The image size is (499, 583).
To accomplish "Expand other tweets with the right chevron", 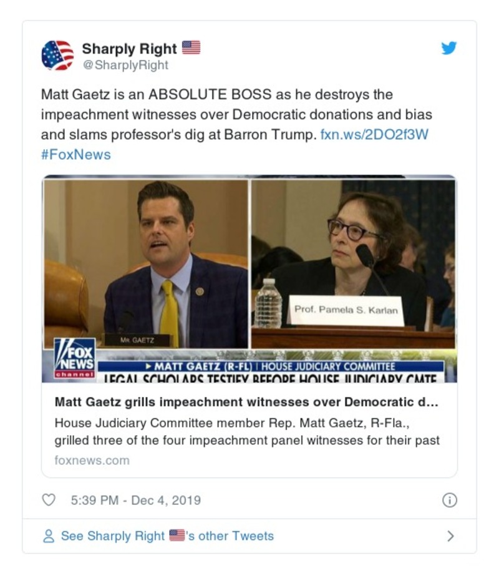I will point(450,536).
